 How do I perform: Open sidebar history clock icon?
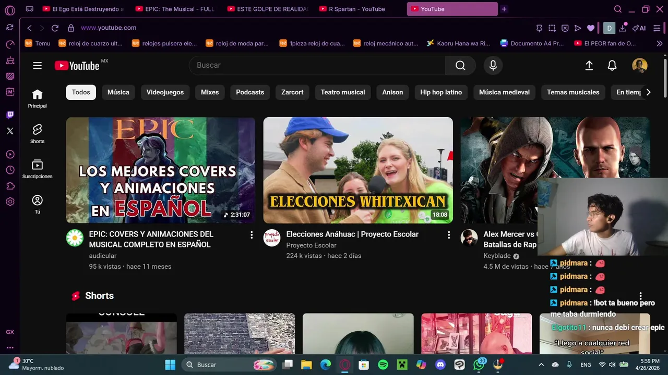10,170
